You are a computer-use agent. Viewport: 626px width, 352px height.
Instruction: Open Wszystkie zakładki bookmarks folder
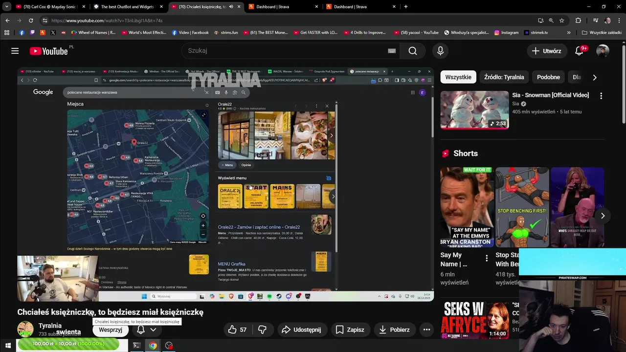602,33
